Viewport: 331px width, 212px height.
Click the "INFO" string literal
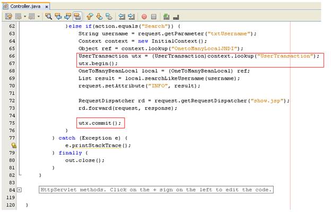tap(158, 86)
